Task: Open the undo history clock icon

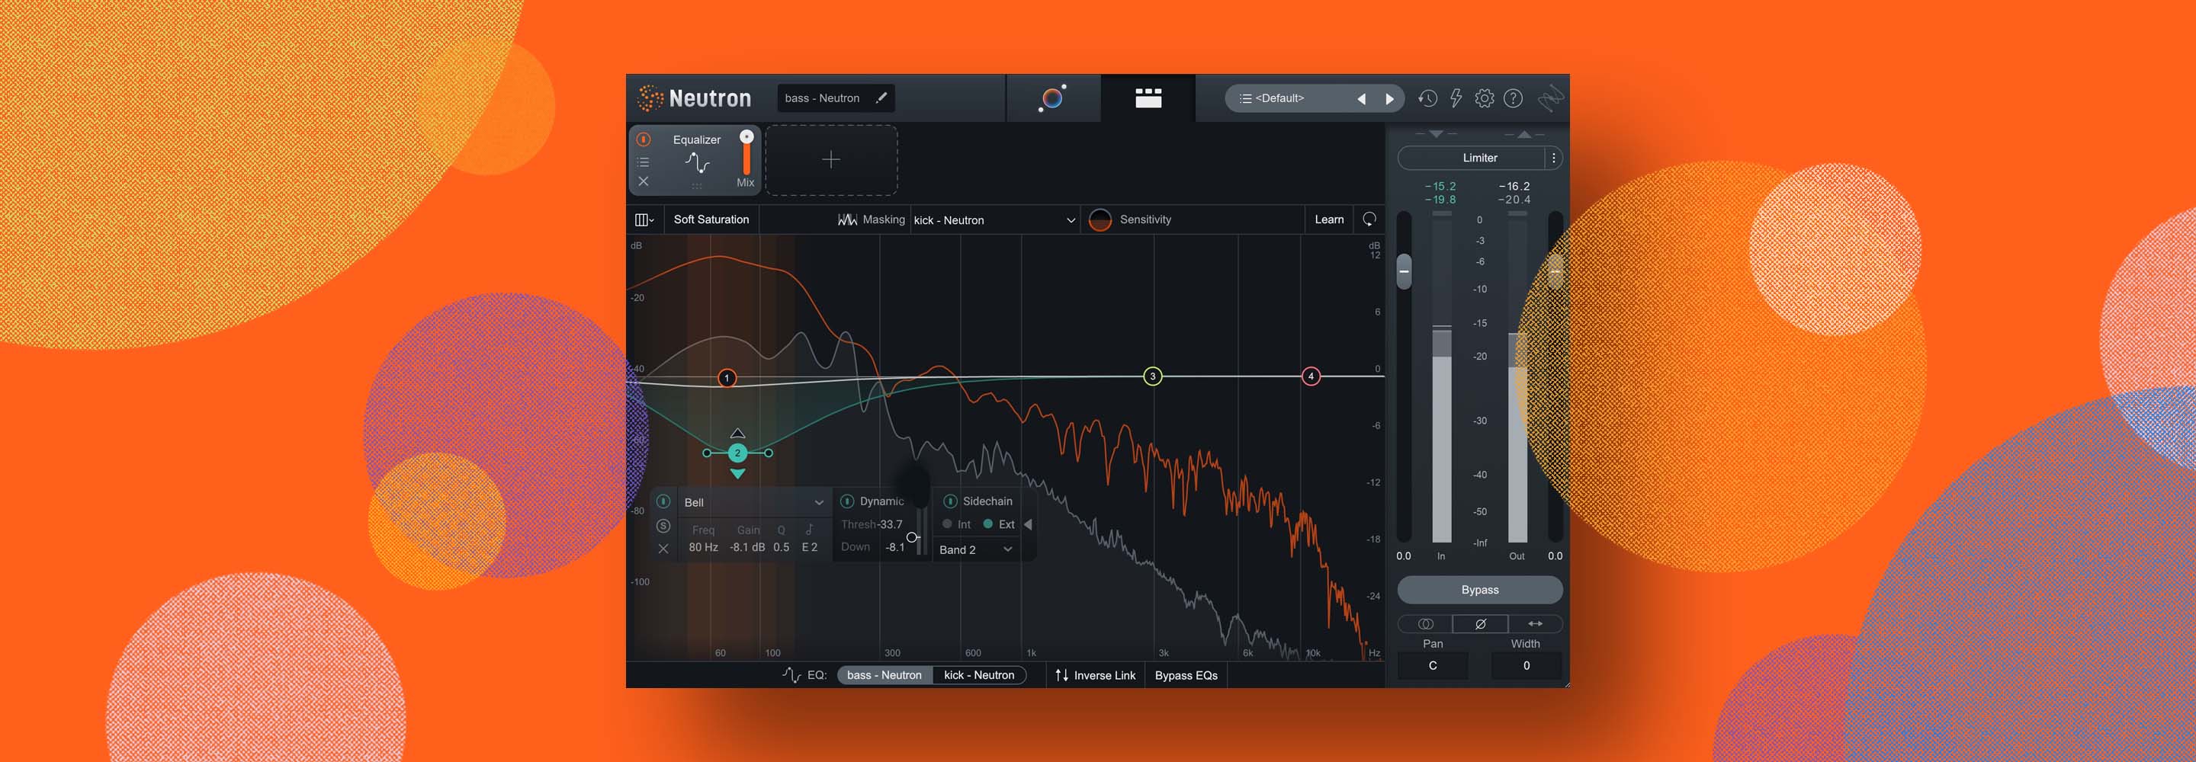Action: click(x=1427, y=99)
